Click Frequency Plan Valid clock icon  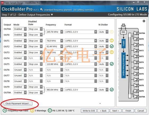(5, 110)
